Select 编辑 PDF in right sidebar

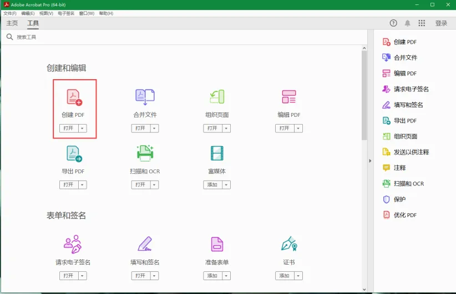[399, 74]
